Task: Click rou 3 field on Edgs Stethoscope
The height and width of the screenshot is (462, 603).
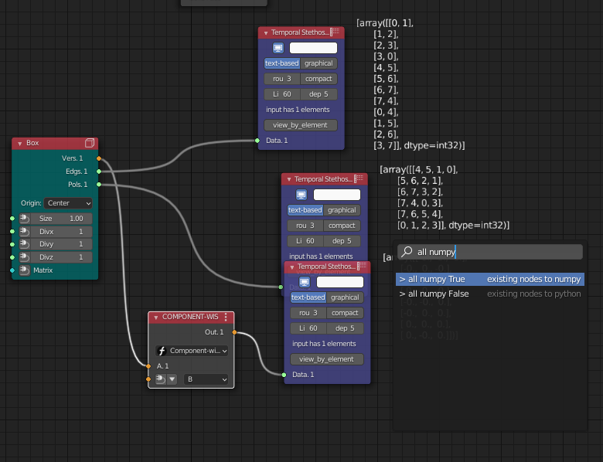Action: 282,79
